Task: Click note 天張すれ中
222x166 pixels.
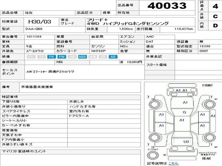Action: pyautogui.click(x=12, y=135)
